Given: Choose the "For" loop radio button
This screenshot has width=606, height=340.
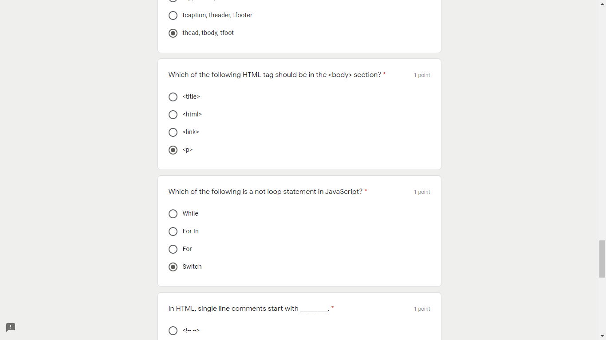Looking at the screenshot, I should click(173, 249).
